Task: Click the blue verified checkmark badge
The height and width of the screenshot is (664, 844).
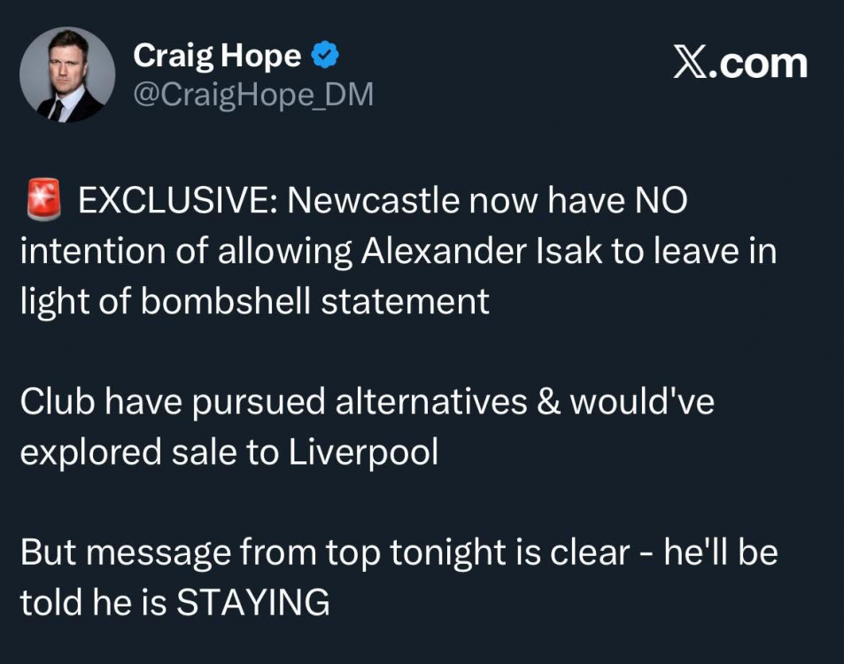Action: [327, 58]
